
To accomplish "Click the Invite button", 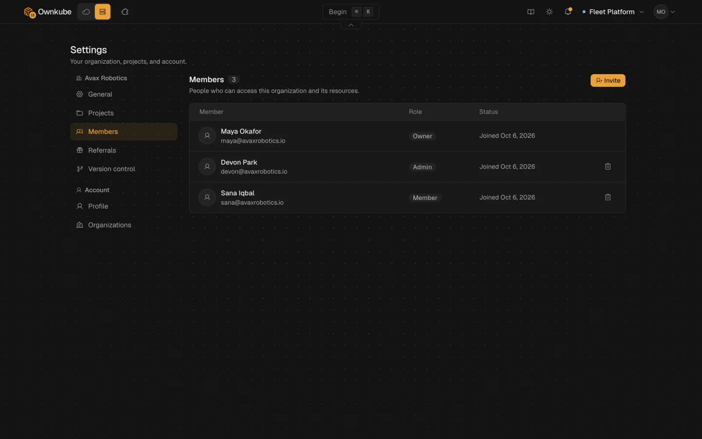I will tap(608, 80).
